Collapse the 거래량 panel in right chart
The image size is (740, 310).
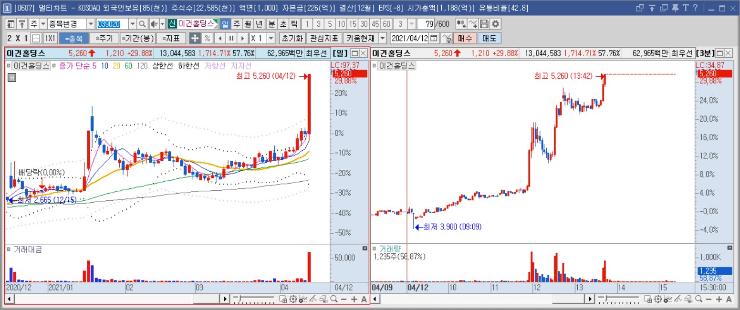pyautogui.click(x=730, y=248)
